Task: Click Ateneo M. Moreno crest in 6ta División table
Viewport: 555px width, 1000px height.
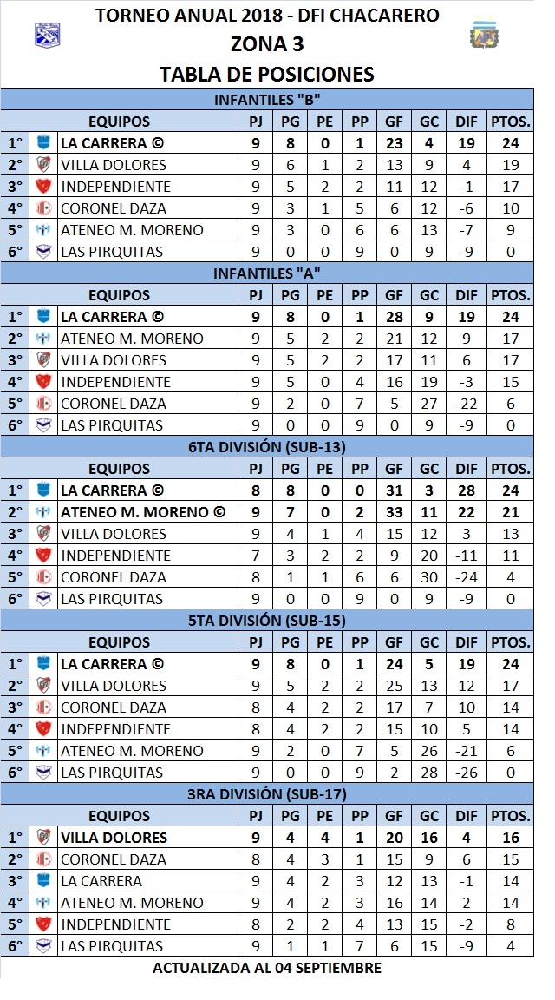Action: pyautogui.click(x=43, y=512)
